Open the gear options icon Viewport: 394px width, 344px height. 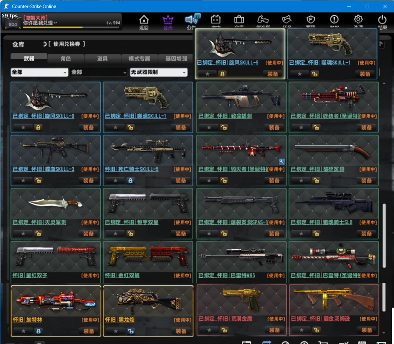[358, 19]
